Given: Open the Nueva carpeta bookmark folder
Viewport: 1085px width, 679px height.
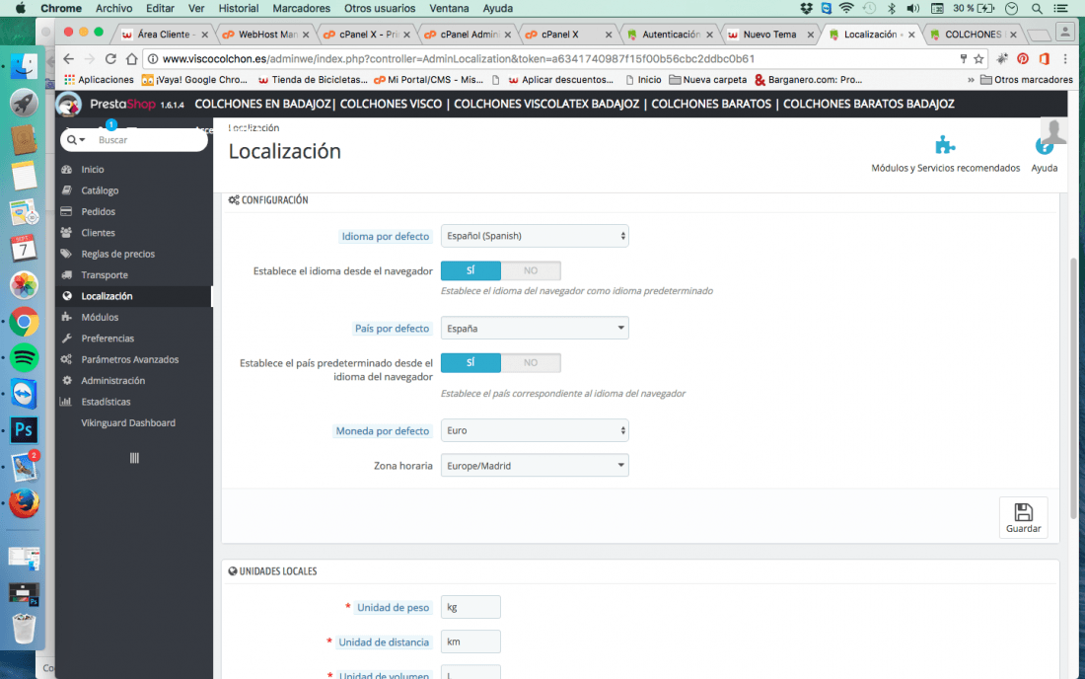Looking at the screenshot, I should tap(708, 80).
